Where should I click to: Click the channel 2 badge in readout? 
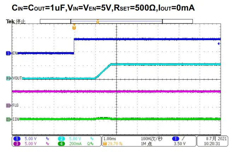tap(61, 139)
